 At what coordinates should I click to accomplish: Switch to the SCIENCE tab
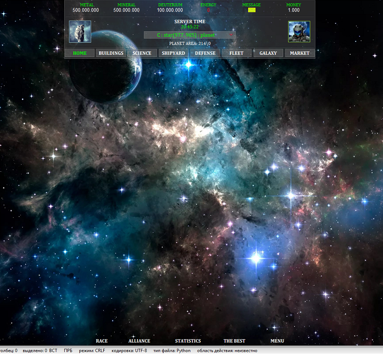pyautogui.click(x=142, y=53)
